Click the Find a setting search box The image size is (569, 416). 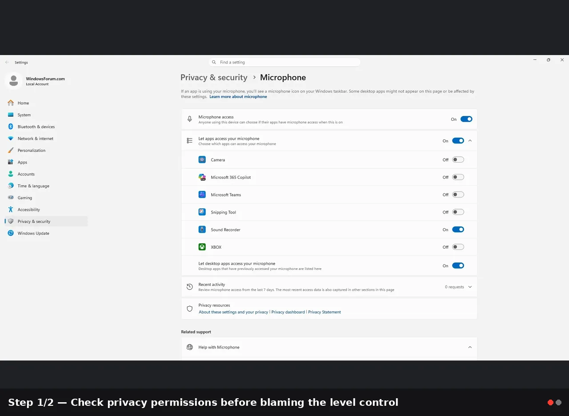tap(284, 62)
